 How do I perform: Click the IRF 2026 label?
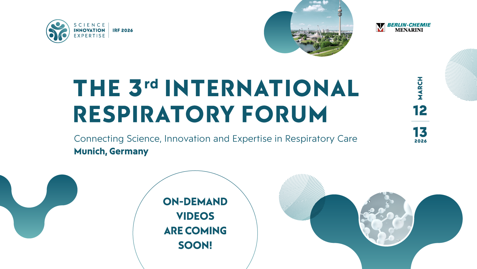(123, 31)
